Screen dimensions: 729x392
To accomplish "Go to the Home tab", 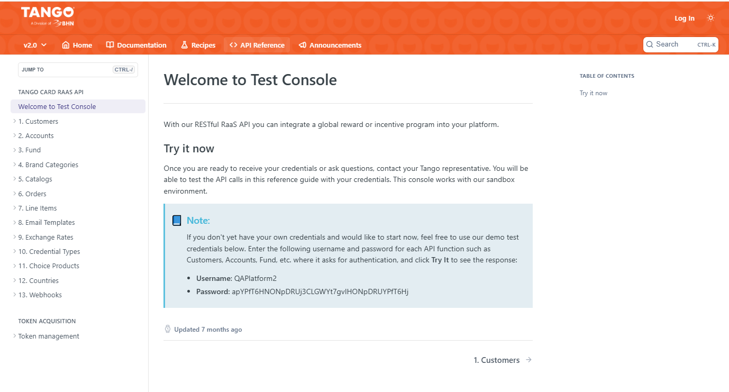I will tap(77, 45).
